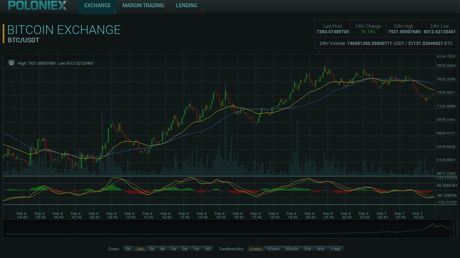Click the 24hr Volume USDT amount
The image size is (460, 258).
[x=369, y=43]
